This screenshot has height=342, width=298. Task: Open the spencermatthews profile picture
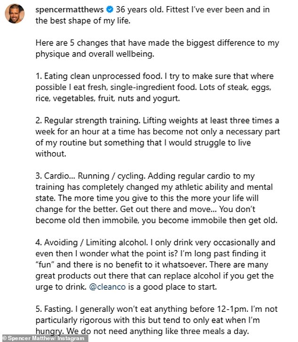pos(15,13)
